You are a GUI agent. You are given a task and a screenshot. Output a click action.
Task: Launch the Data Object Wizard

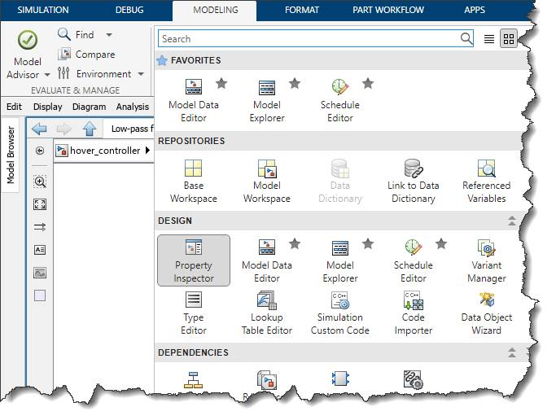click(x=486, y=313)
